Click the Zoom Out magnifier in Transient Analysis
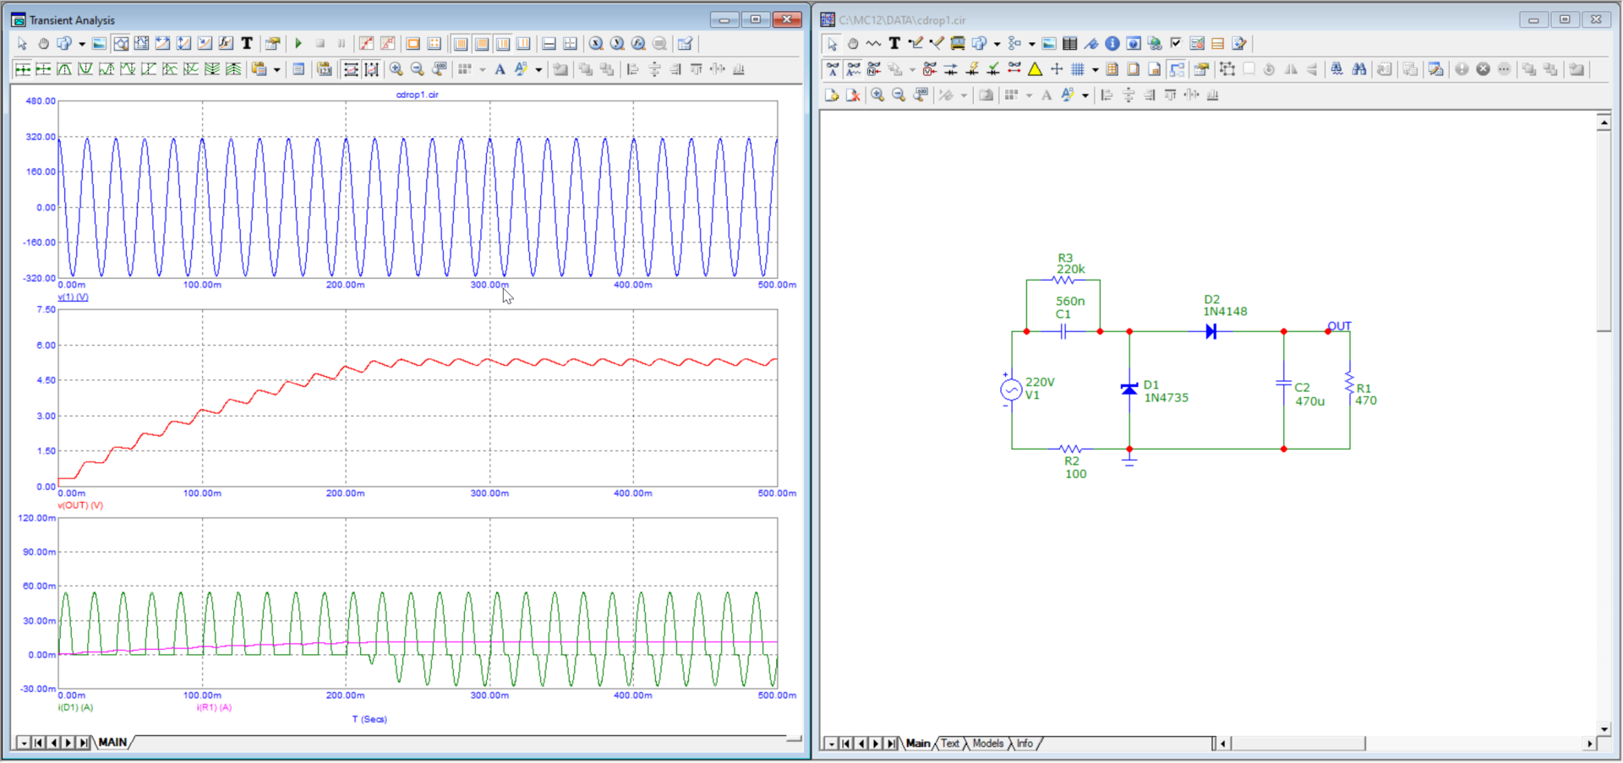Image resolution: width=1623 pixels, height=763 pixels. click(x=417, y=69)
